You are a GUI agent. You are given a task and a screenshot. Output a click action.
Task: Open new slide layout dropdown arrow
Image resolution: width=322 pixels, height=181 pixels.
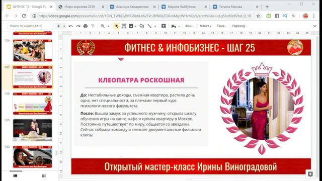pos(64,26)
